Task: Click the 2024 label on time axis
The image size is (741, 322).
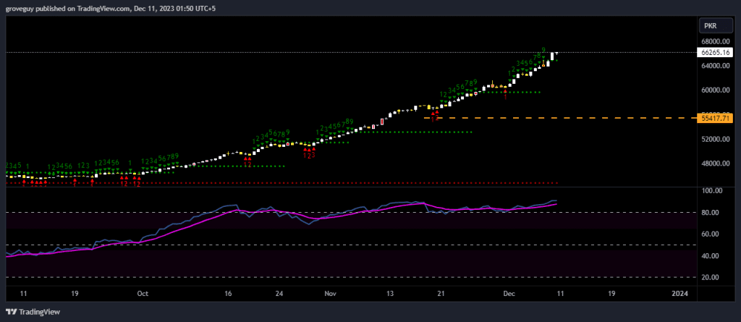Action: click(679, 294)
